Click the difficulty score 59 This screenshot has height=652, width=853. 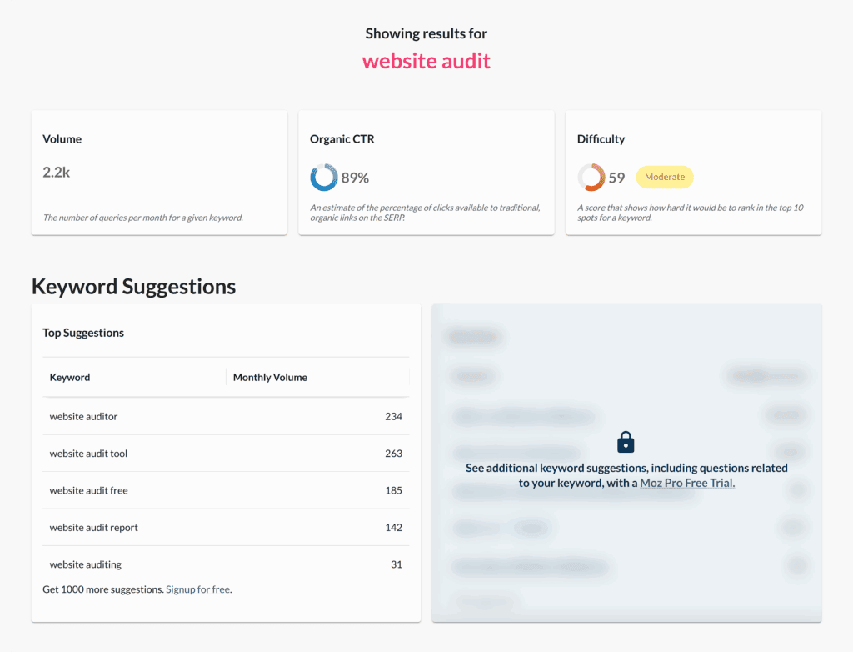(x=616, y=178)
